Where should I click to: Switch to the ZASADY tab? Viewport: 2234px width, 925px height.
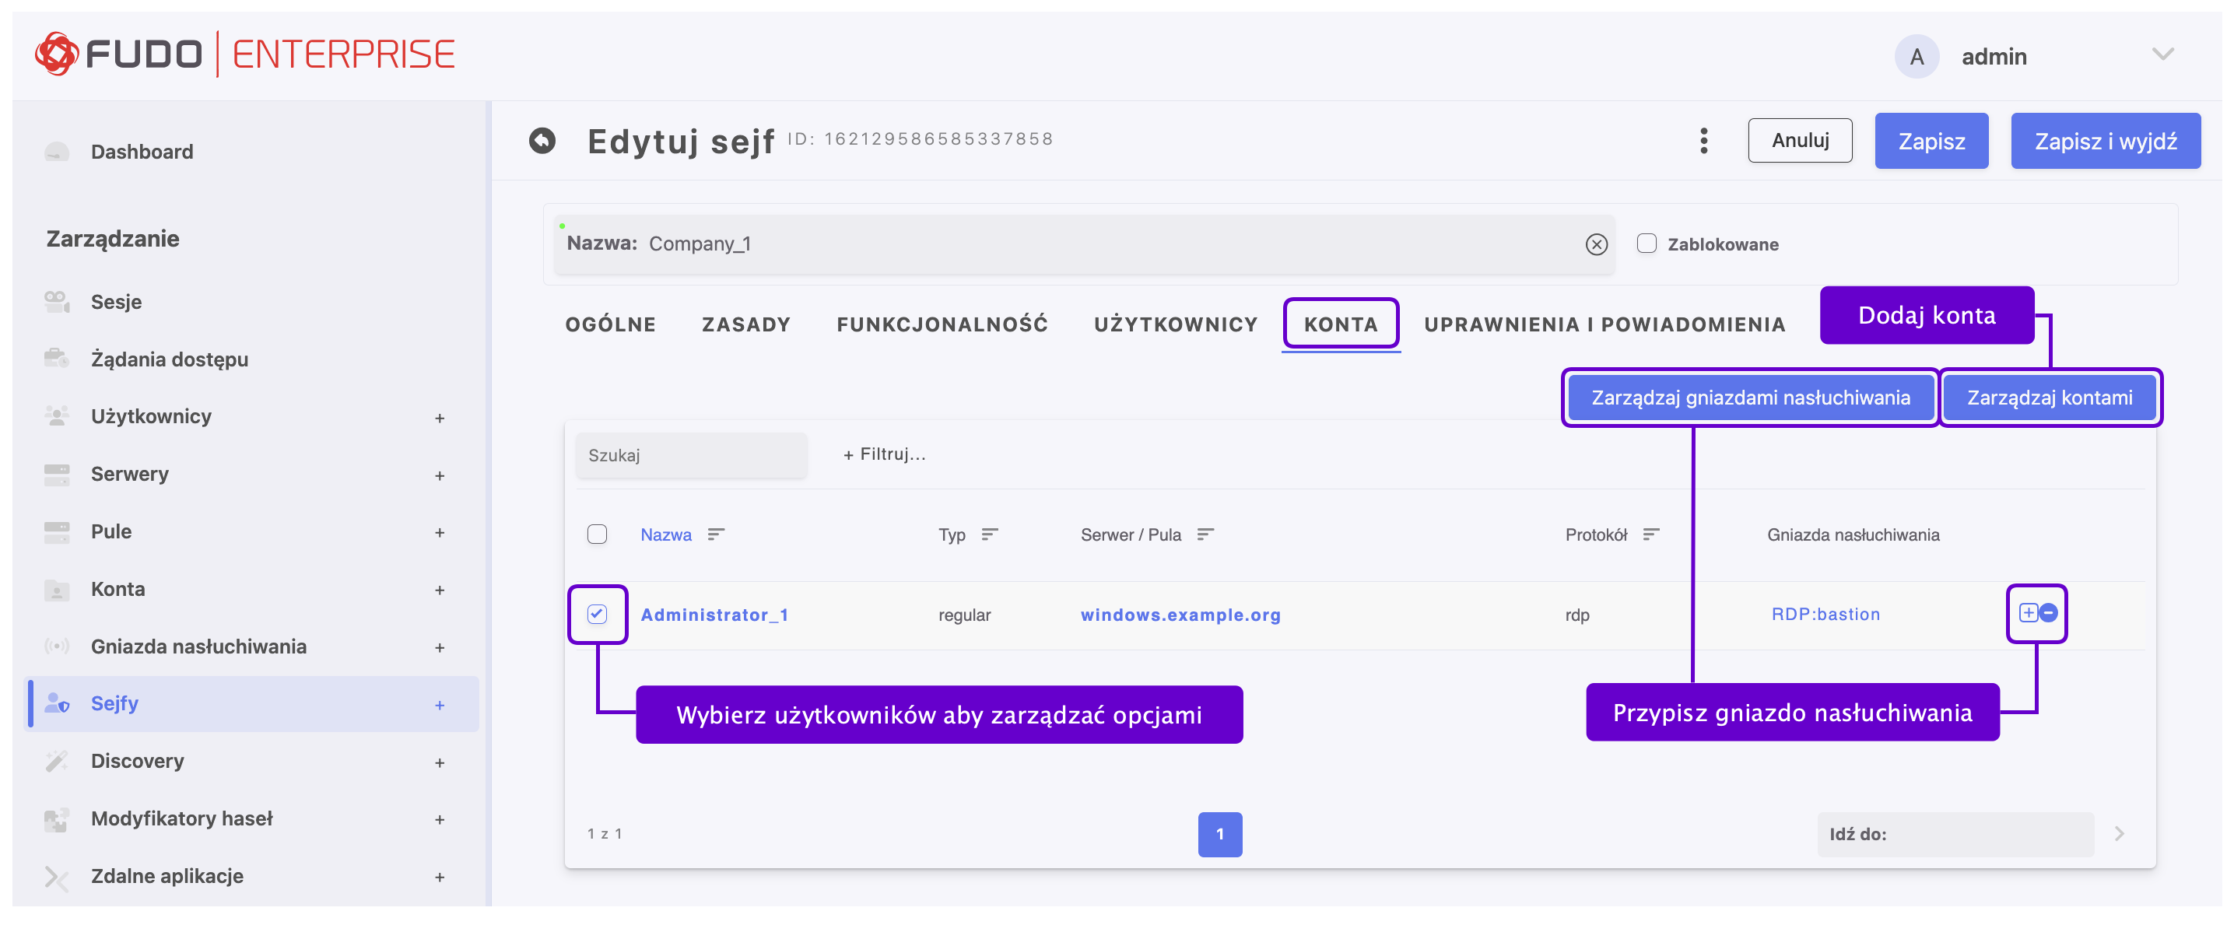click(745, 324)
